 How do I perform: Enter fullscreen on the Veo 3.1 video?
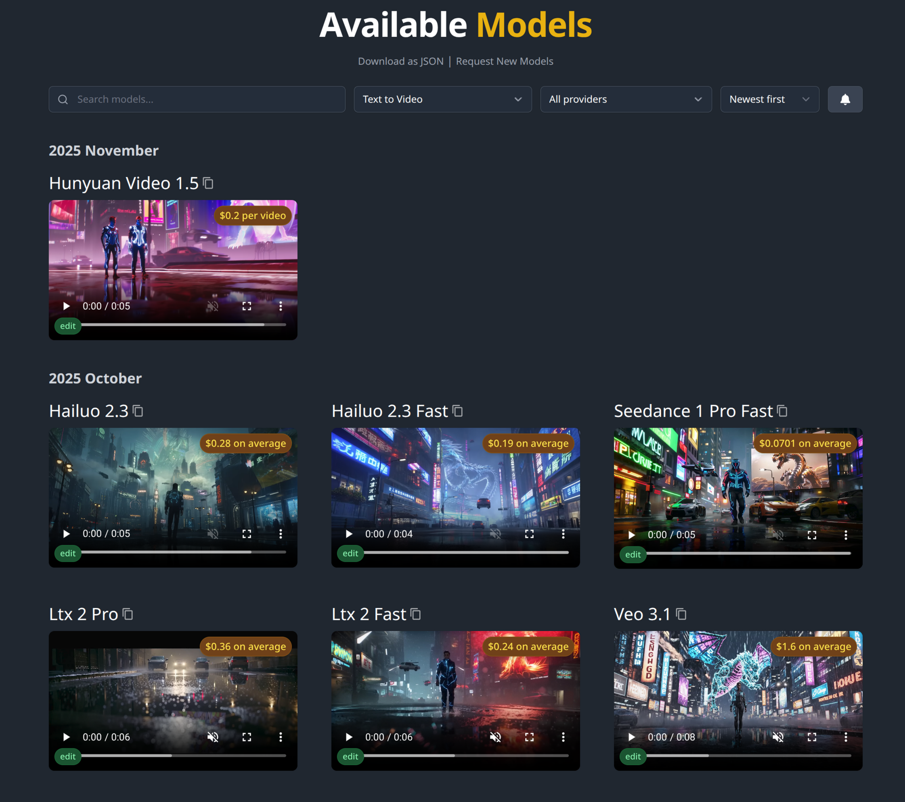click(x=812, y=737)
